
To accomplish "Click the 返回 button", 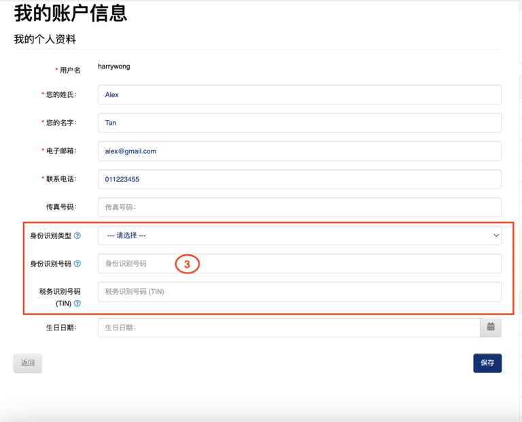I will click(x=28, y=363).
